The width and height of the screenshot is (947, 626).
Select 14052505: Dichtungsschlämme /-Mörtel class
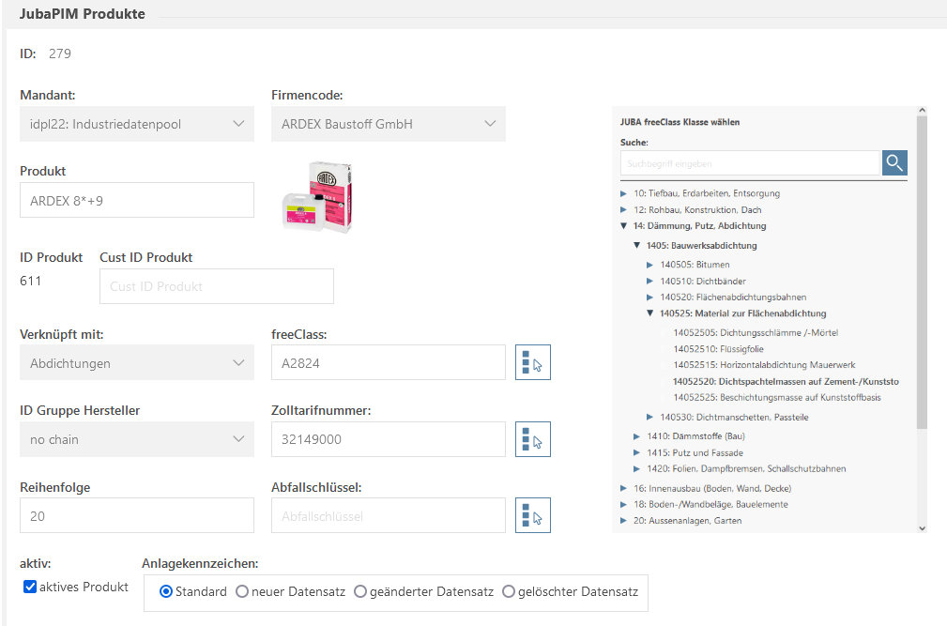click(x=756, y=332)
